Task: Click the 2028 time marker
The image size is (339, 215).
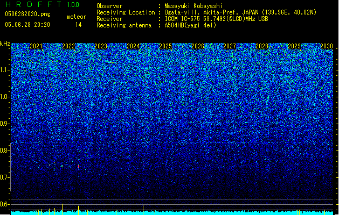Action: pyautogui.click(x=262, y=46)
